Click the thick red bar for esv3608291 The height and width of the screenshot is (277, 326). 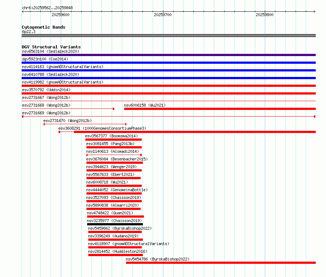[195, 132]
